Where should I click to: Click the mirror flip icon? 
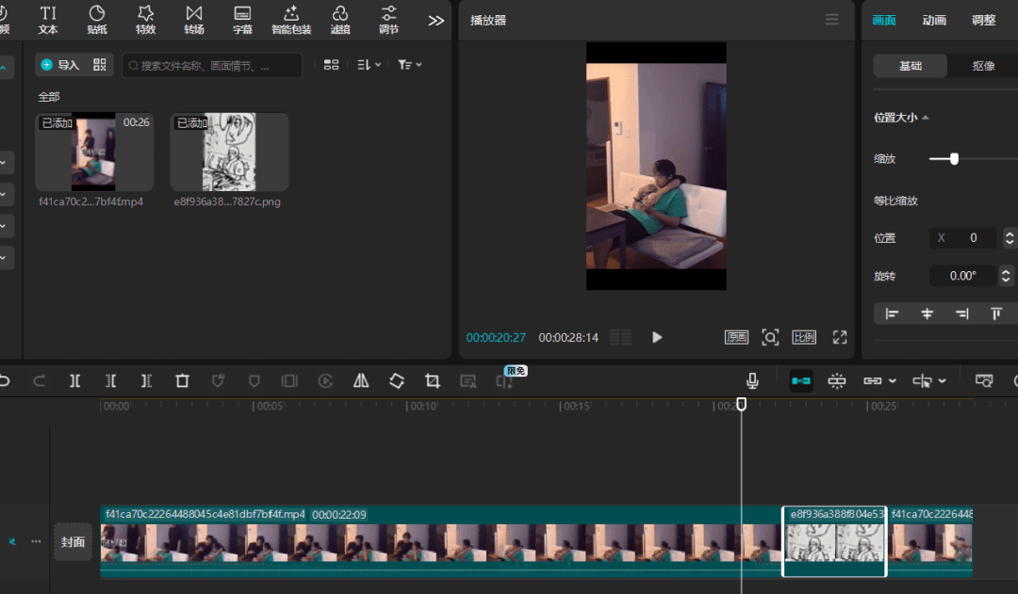point(361,381)
